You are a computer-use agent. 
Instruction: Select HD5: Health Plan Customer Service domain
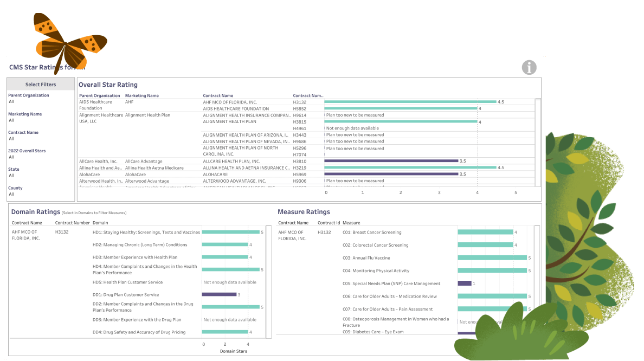(127, 282)
